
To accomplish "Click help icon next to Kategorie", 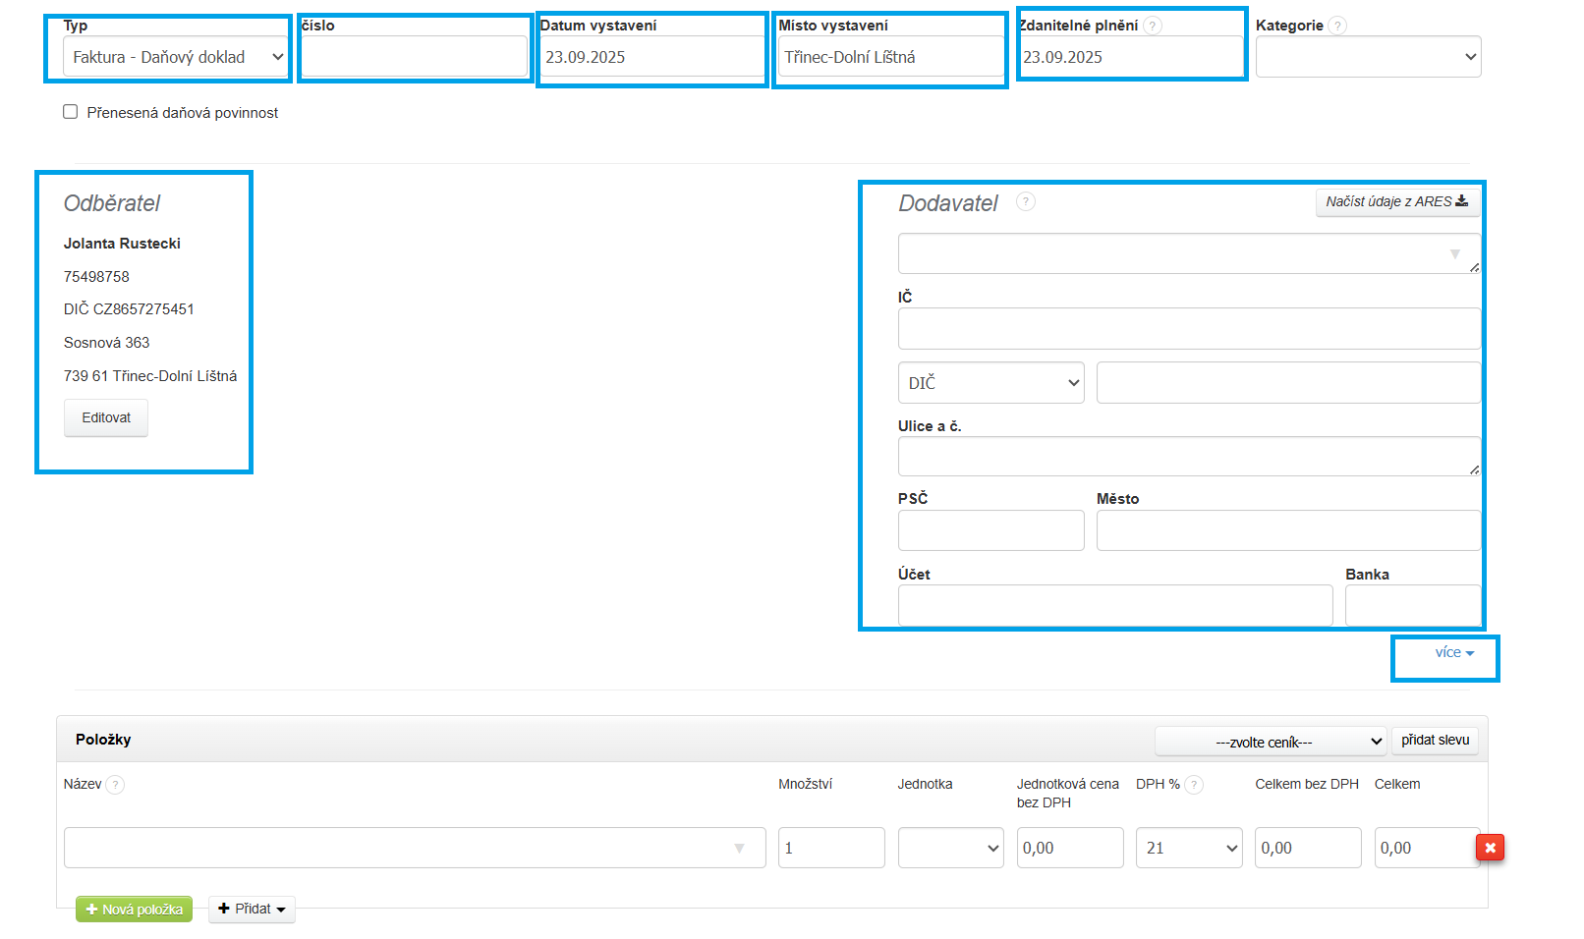I will click(x=1336, y=26).
